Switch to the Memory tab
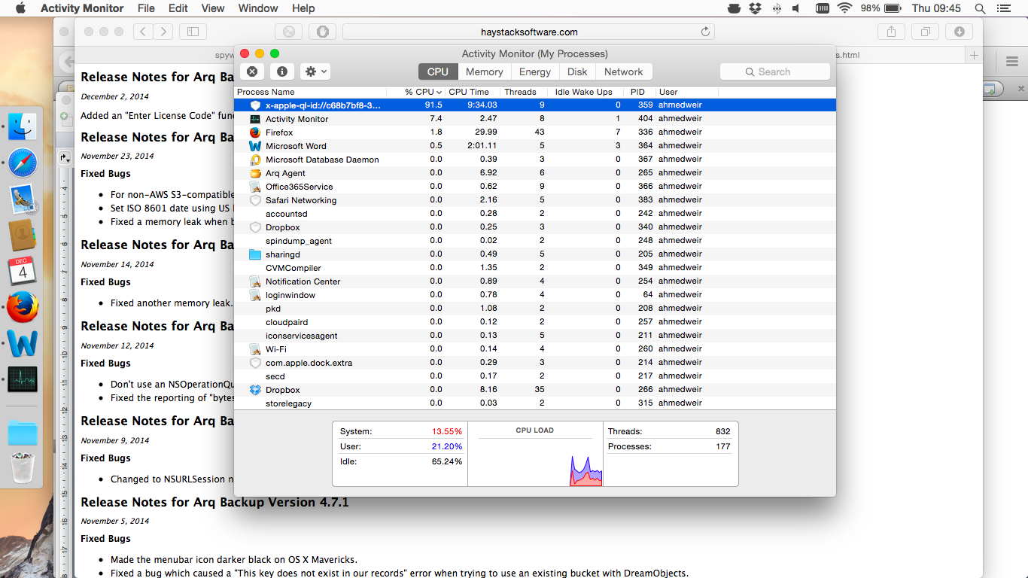 point(484,71)
